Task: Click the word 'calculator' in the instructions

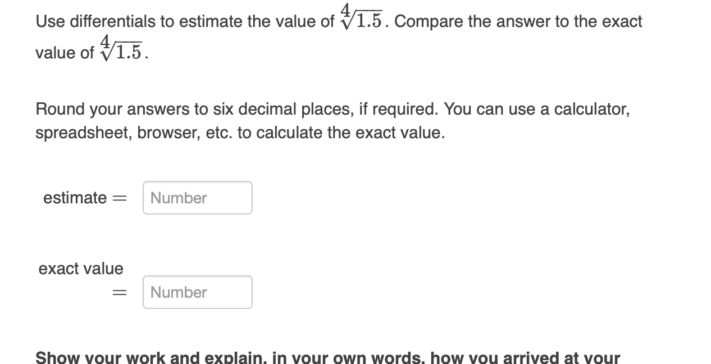Action: 591,109
